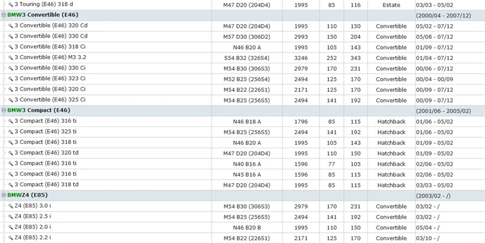Click kW value 252
485x243 pixels.
(x=332, y=58)
